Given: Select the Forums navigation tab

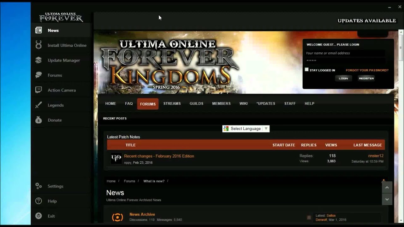Looking at the screenshot, I should pos(148,104).
